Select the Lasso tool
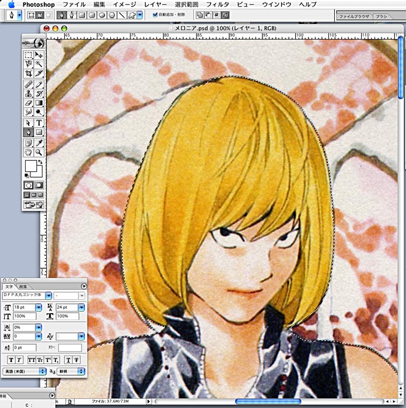This screenshot has height=408, width=406. pyautogui.click(x=29, y=64)
